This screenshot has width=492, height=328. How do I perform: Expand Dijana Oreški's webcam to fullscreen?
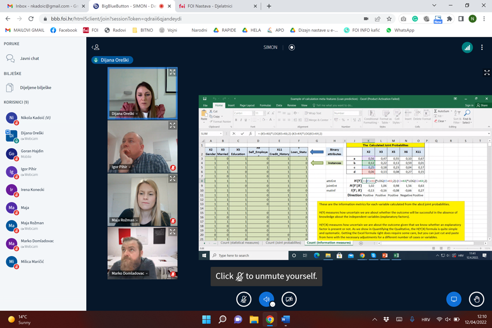(172, 72)
